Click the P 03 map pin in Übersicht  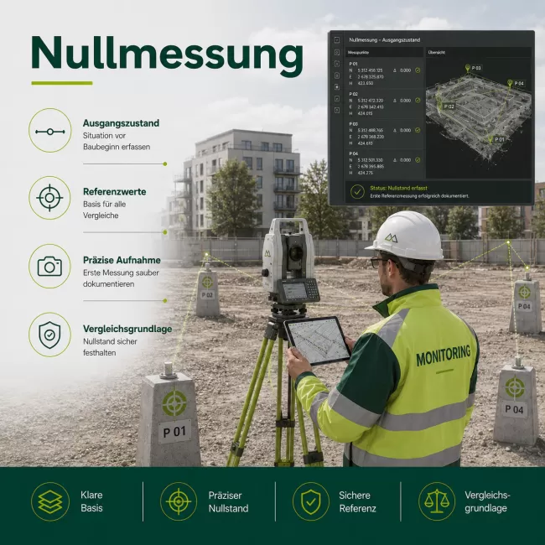click(x=468, y=68)
